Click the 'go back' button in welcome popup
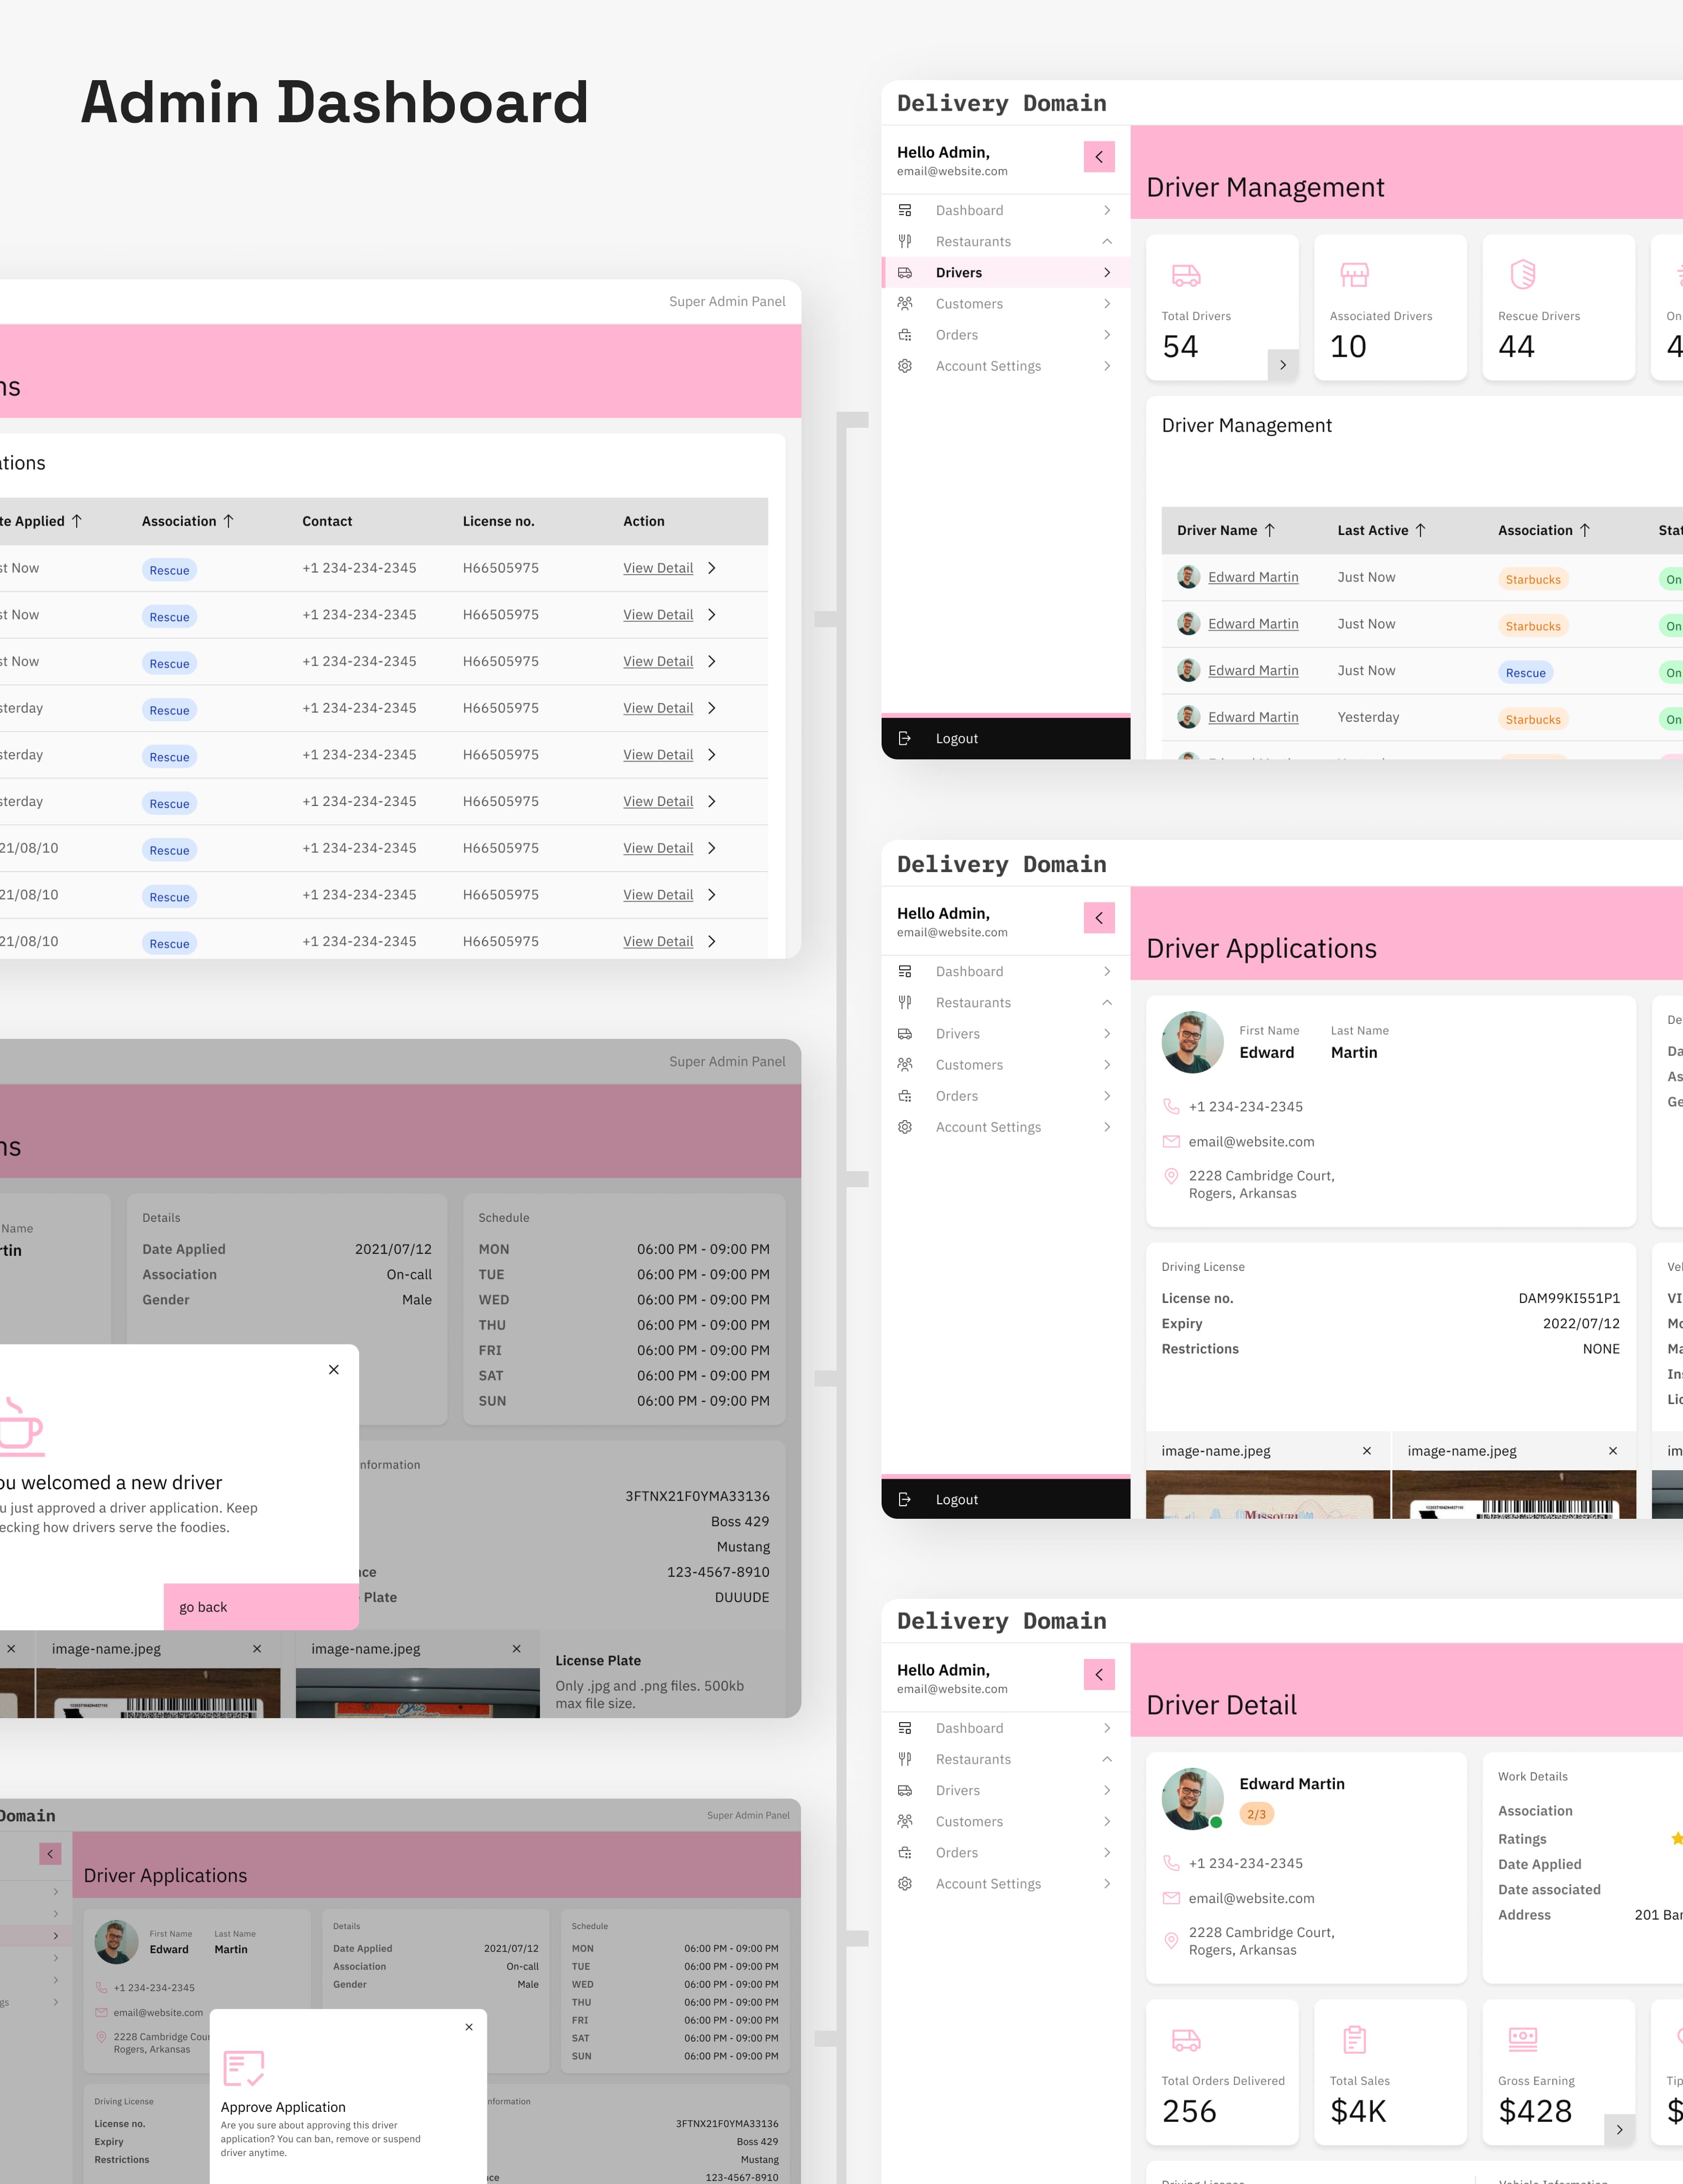Image resolution: width=1683 pixels, height=2184 pixels. tap(261, 1606)
